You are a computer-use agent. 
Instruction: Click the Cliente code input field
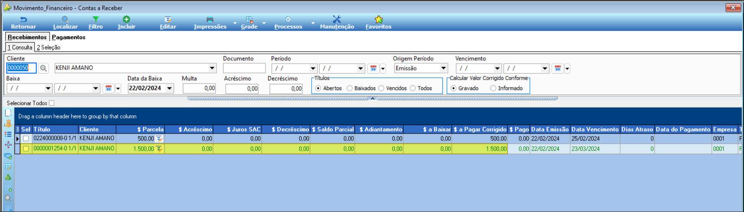coord(21,68)
